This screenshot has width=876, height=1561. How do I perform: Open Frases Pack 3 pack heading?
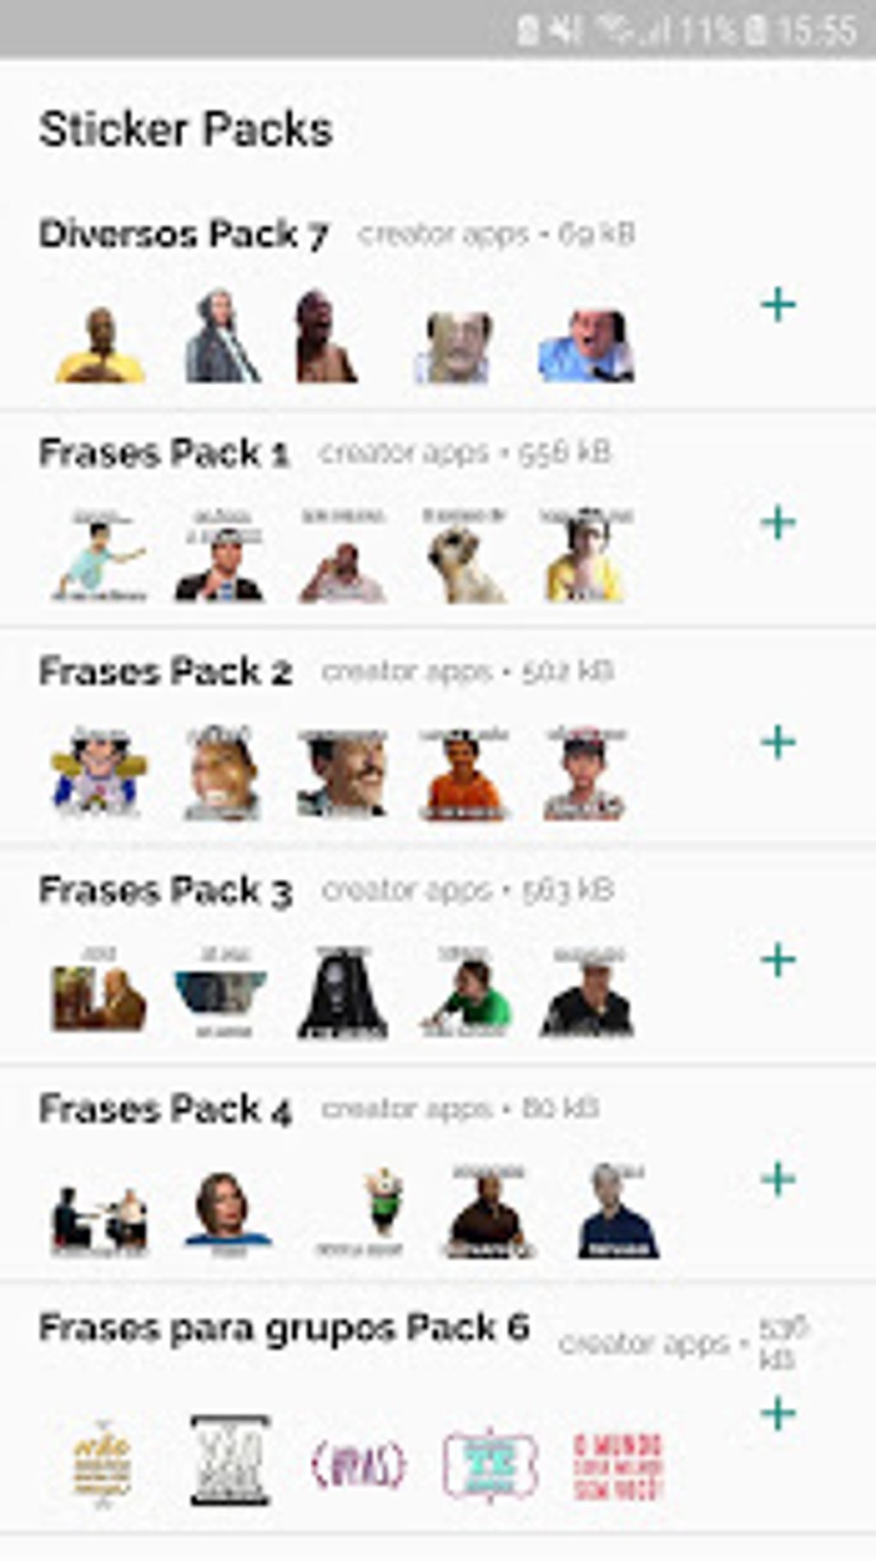165,891
